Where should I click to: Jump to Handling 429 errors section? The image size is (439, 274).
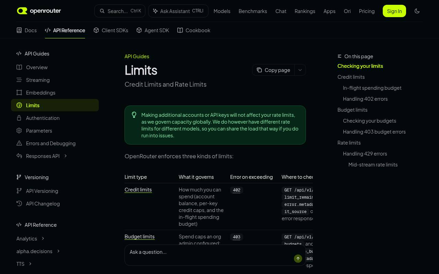[x=365, y=153]
